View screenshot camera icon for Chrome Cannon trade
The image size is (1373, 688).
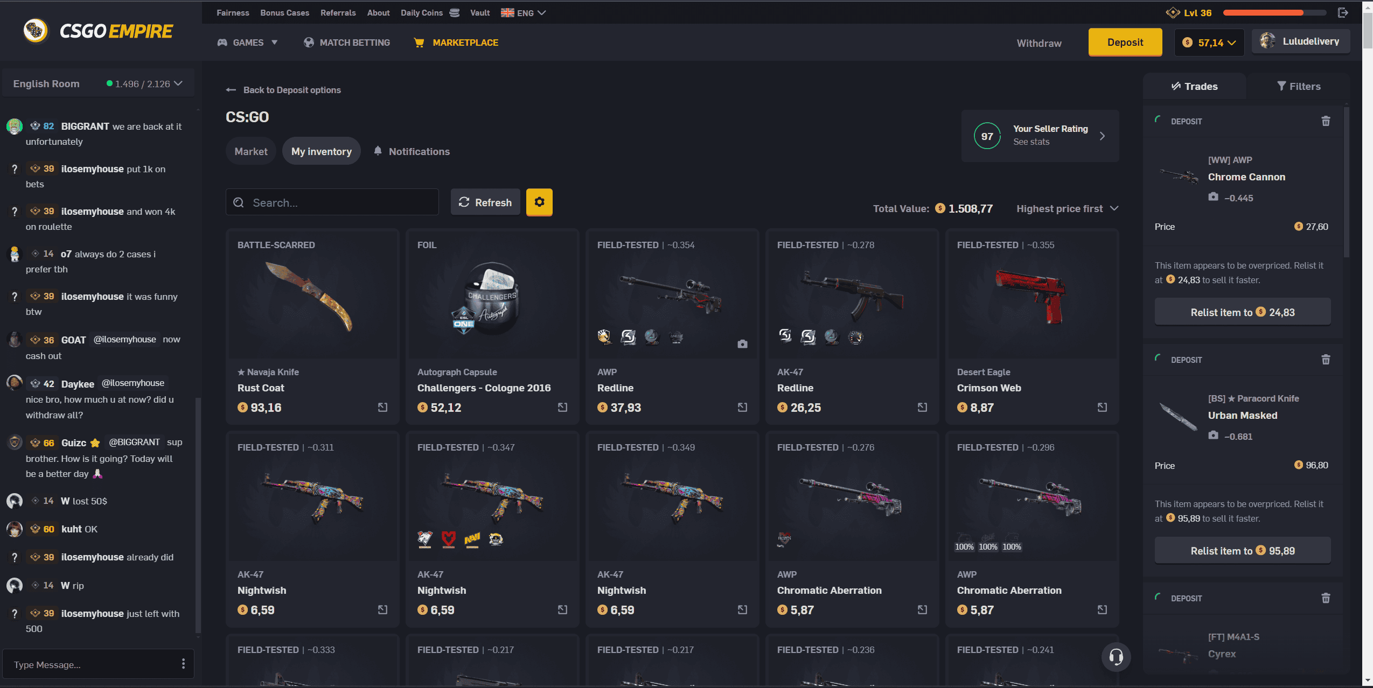click(1213, 197)
